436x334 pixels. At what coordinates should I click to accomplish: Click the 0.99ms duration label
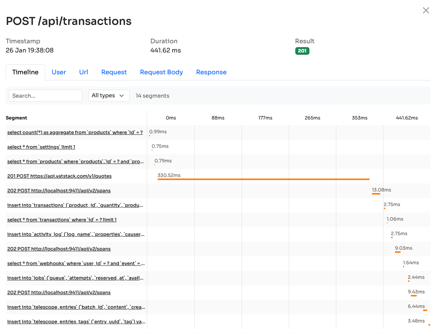pos(158,132)
